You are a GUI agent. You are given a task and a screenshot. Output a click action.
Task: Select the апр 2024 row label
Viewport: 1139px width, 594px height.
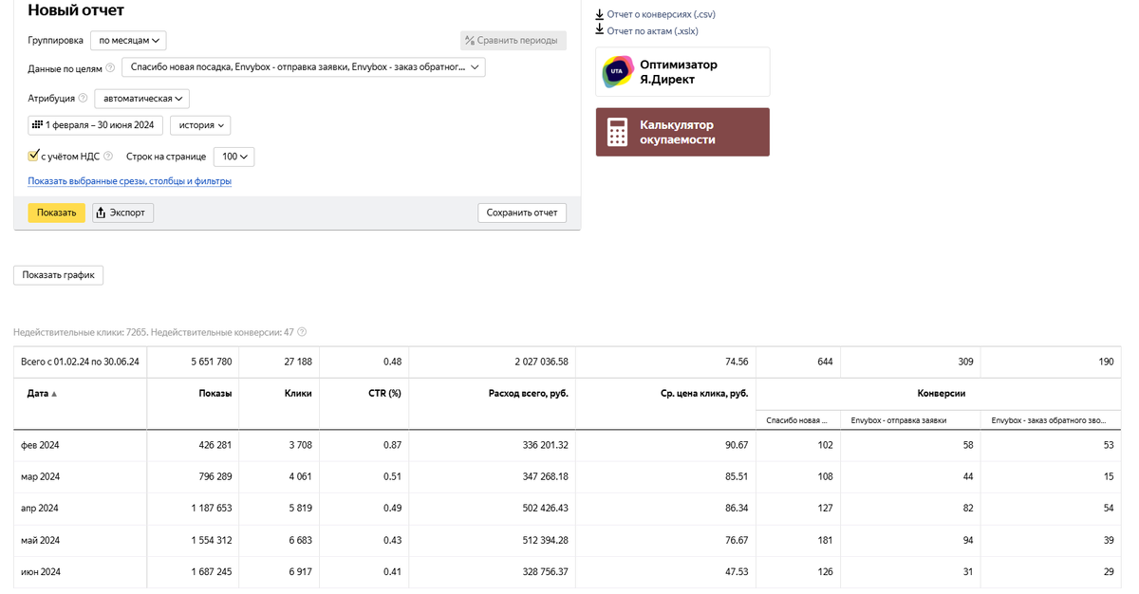[40, 508]
